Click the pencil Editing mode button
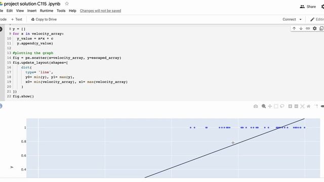 pyautogui.click(x=317, y=19)
